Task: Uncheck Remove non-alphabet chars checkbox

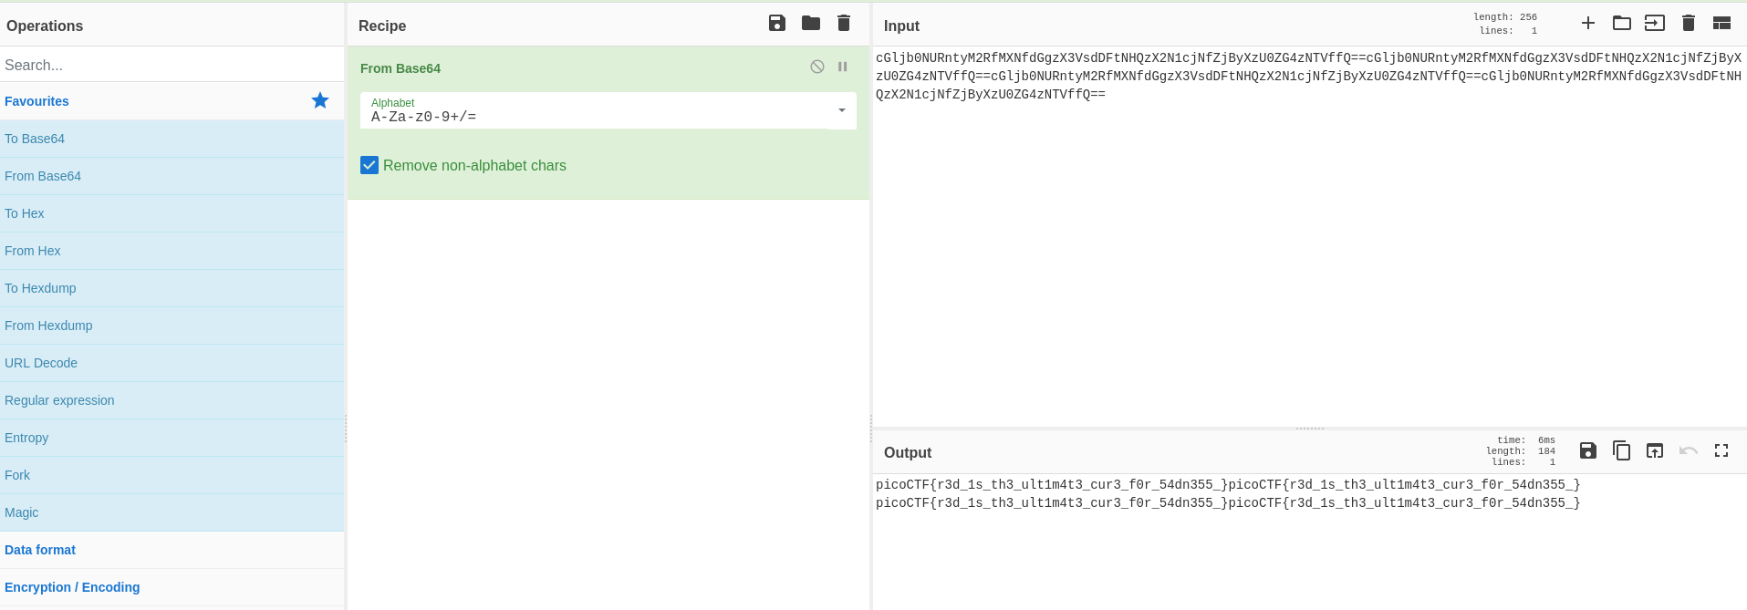Action: click(x=369, y=165)
